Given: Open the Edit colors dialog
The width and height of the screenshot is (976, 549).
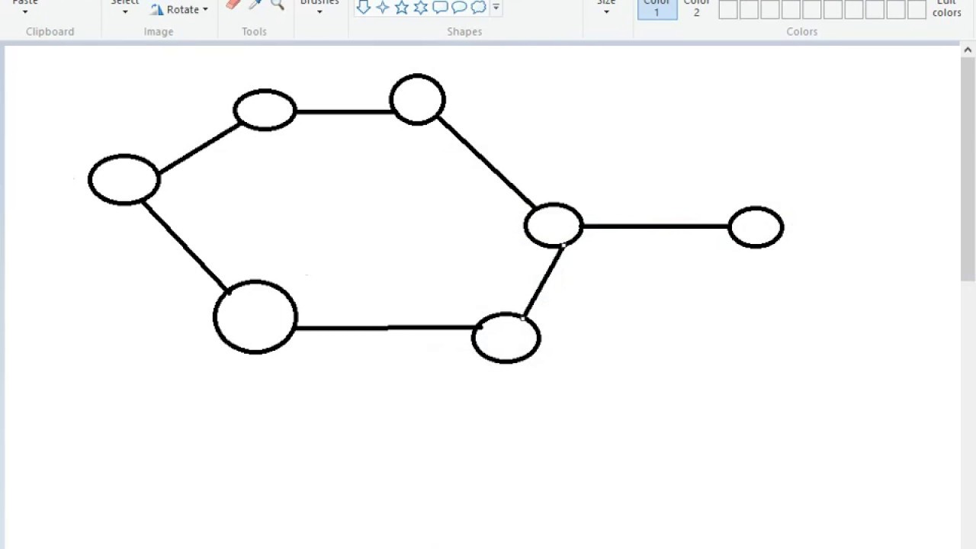Looking at the screenshot, I should click(x=947, y=8).
